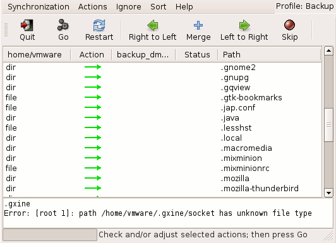This screenshot has height=243, width=336.
Task: Click the green arrow for .mixminionrc
Action: (x=93, y=168)
